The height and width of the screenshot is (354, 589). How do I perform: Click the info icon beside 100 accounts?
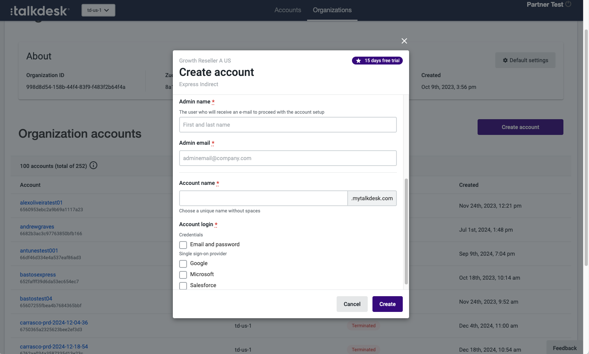tap(93, 166)
